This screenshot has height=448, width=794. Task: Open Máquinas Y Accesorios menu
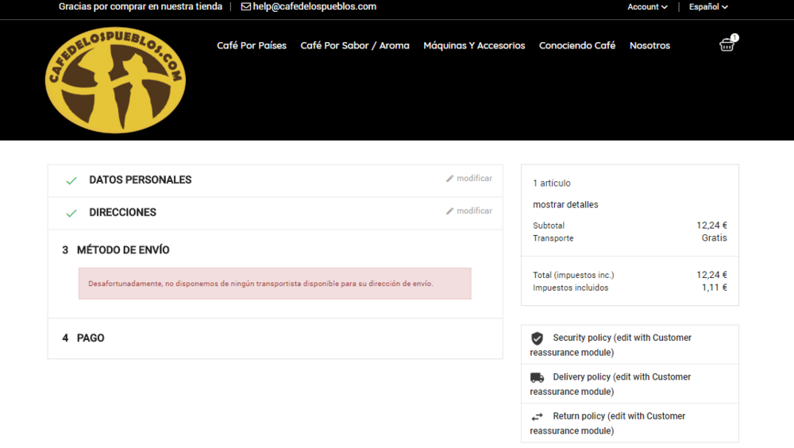coord(474,45)
